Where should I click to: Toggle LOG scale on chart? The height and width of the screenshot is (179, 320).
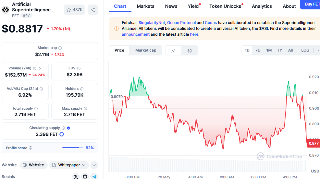point(305,50)
